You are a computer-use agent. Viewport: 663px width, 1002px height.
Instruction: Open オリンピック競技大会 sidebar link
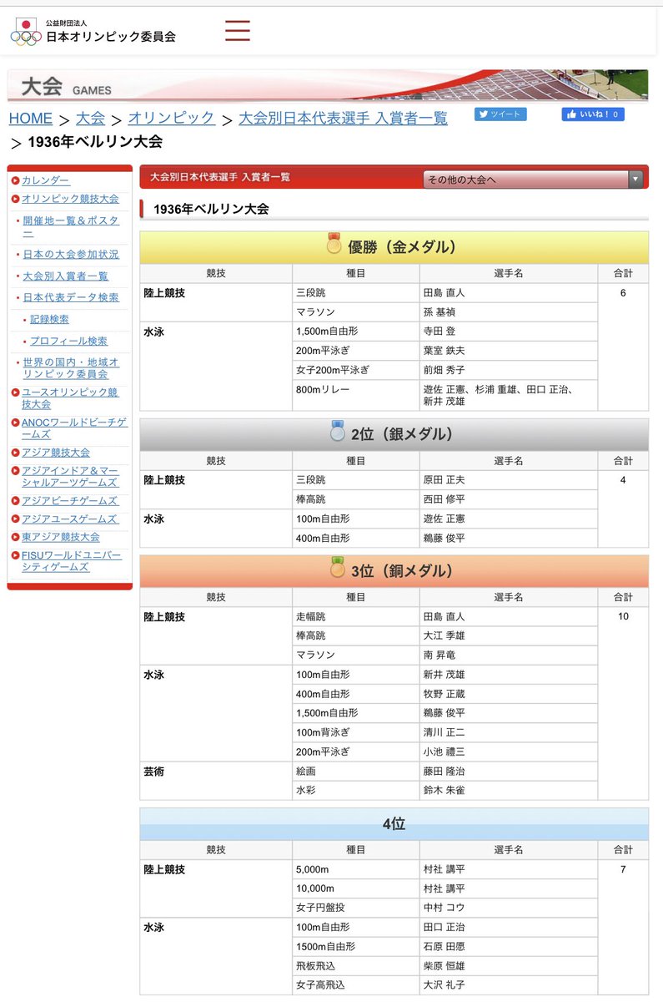coord(70,199)
